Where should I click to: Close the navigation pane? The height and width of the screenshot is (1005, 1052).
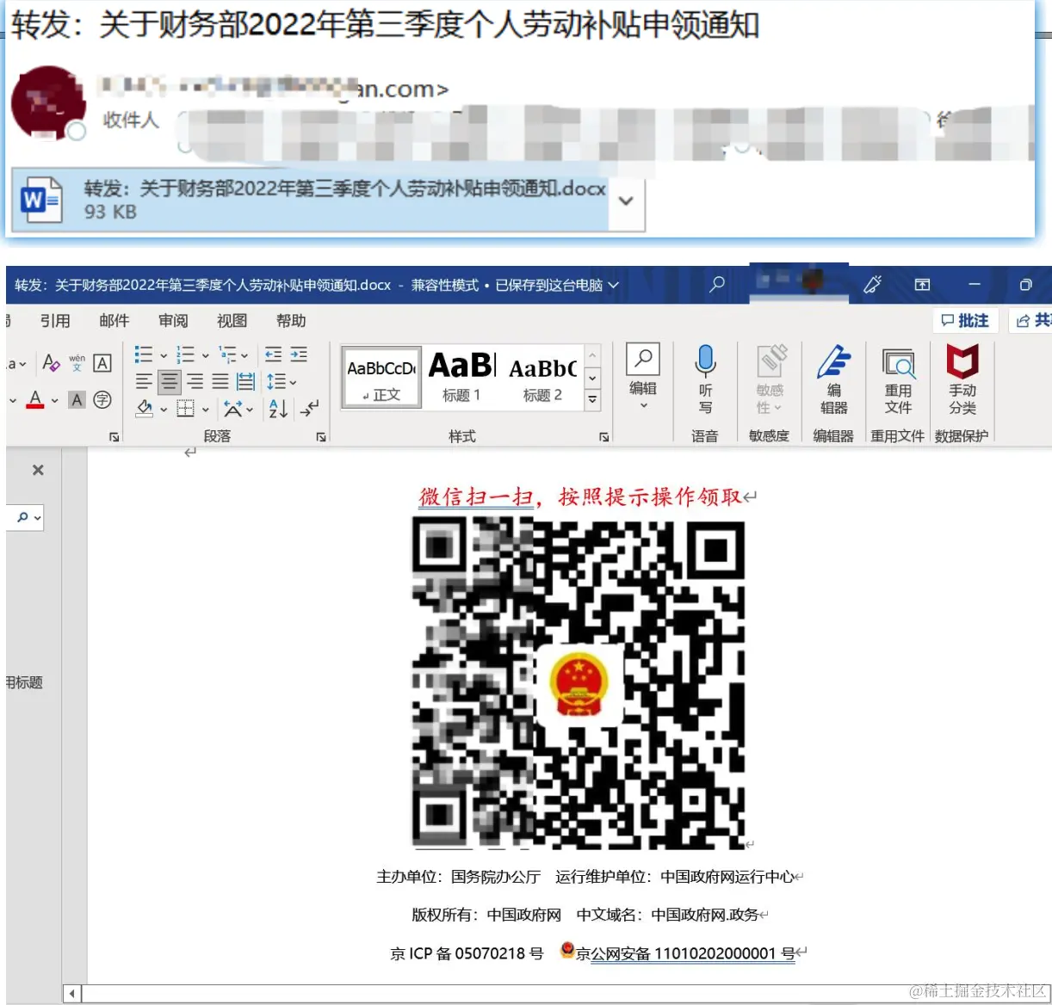coord(38,470)
